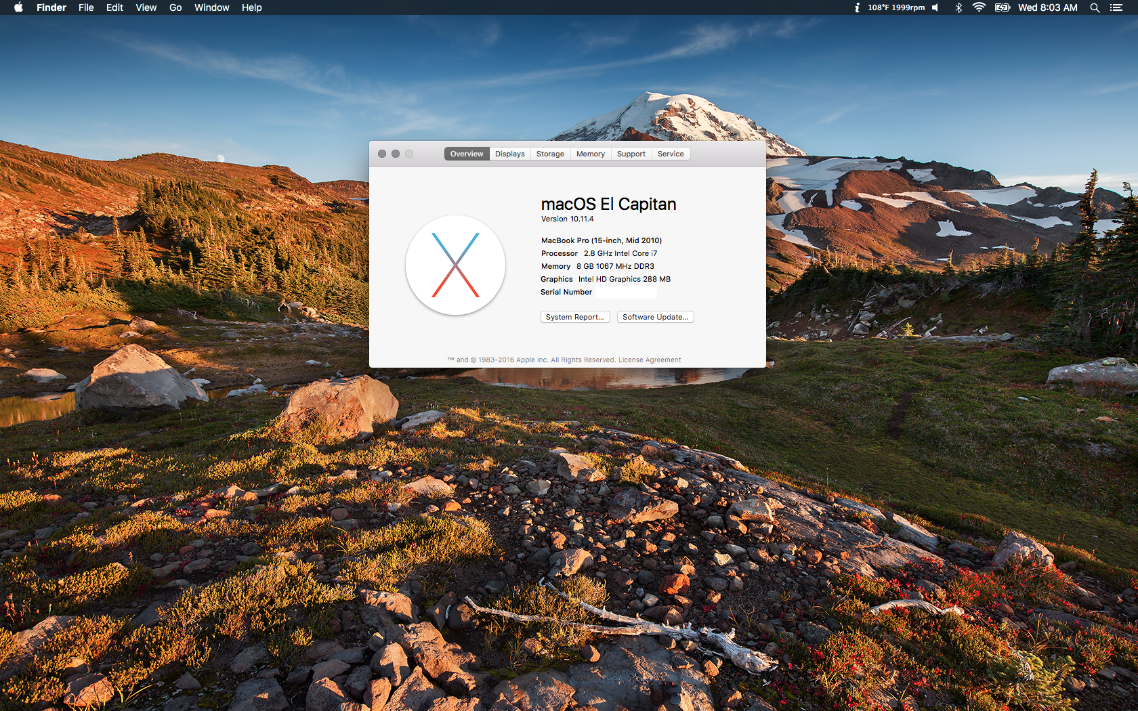
Task: Click the MacBook Pro (15-inch, Mid 2010) model text
Action: coord(602,240)
